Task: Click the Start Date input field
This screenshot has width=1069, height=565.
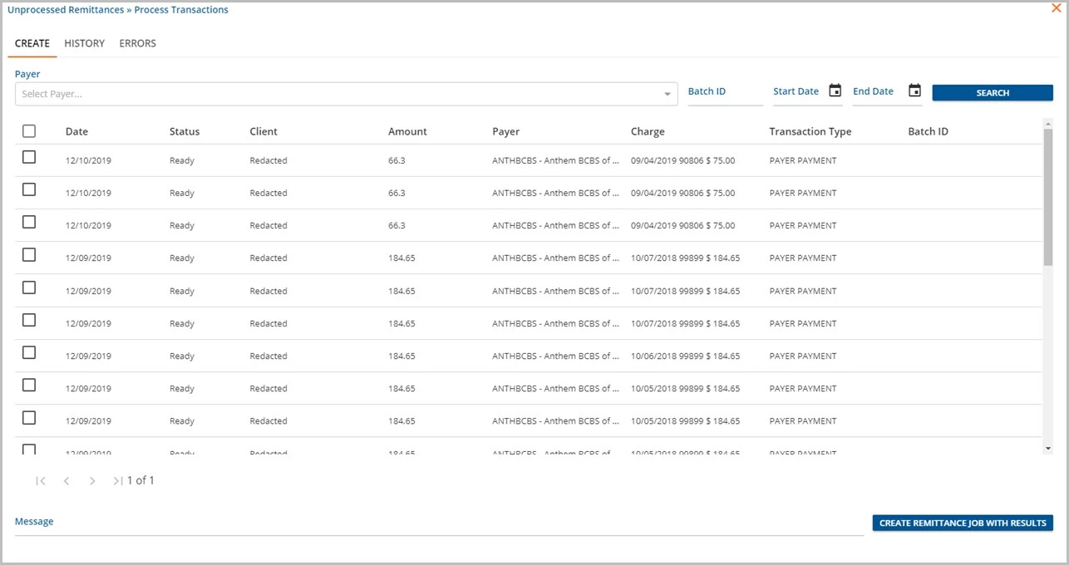Action: point(798,92)
